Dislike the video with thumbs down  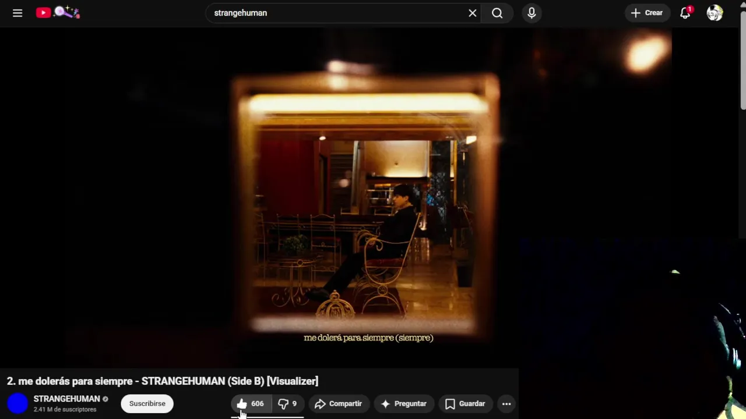point(288,403)
